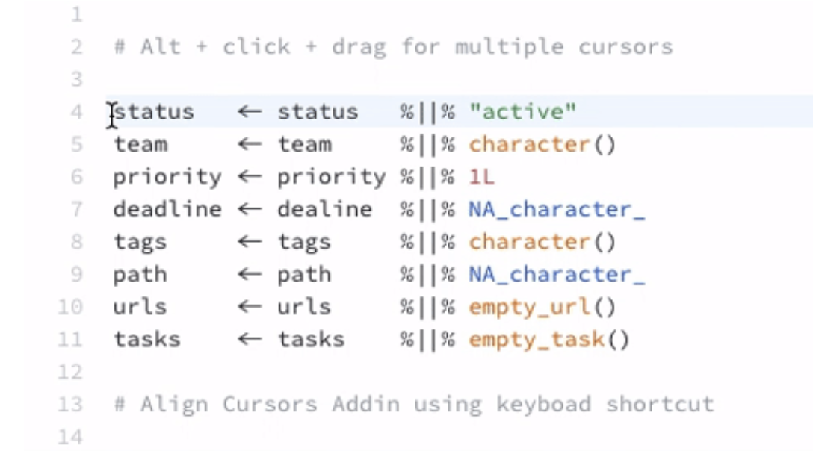The height and width of the screenshot is (451, 813).
Task: Click the assignment arrow on status line
Action: 250,111
